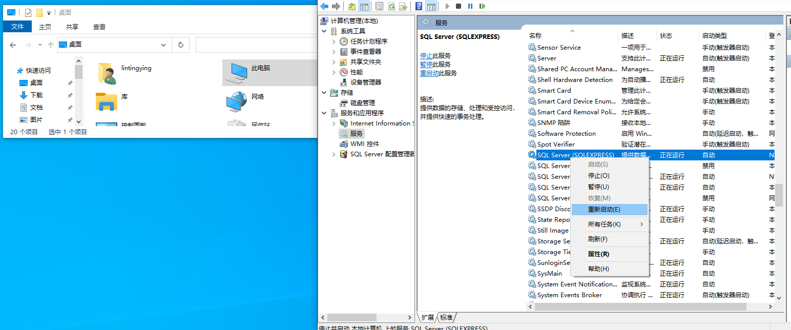Select 文档 in Quick Access
791x330 pixels.
coord(36,108)
